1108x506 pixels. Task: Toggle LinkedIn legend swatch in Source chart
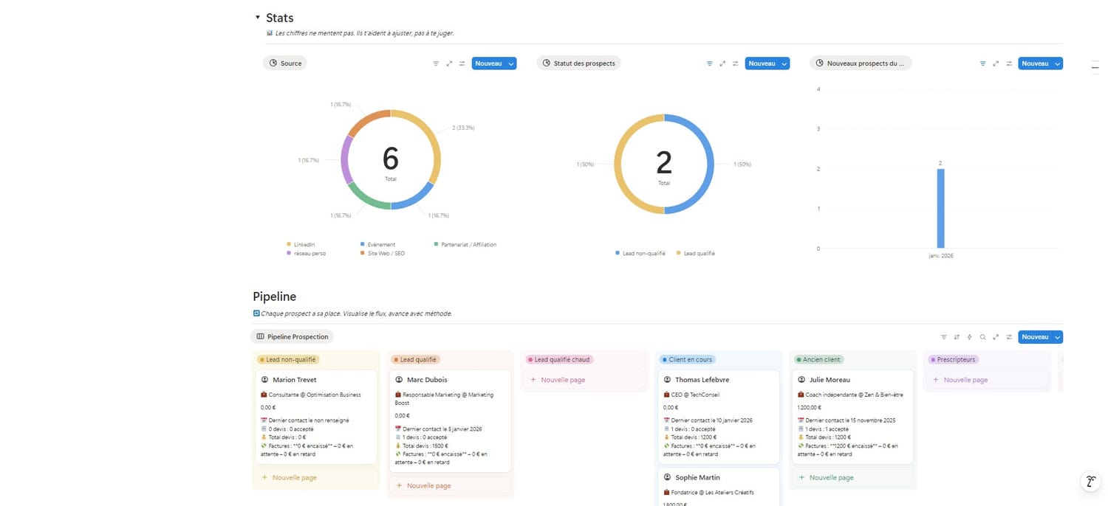pos(288,244)
